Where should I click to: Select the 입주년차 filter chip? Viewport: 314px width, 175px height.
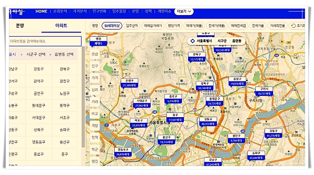132,26
